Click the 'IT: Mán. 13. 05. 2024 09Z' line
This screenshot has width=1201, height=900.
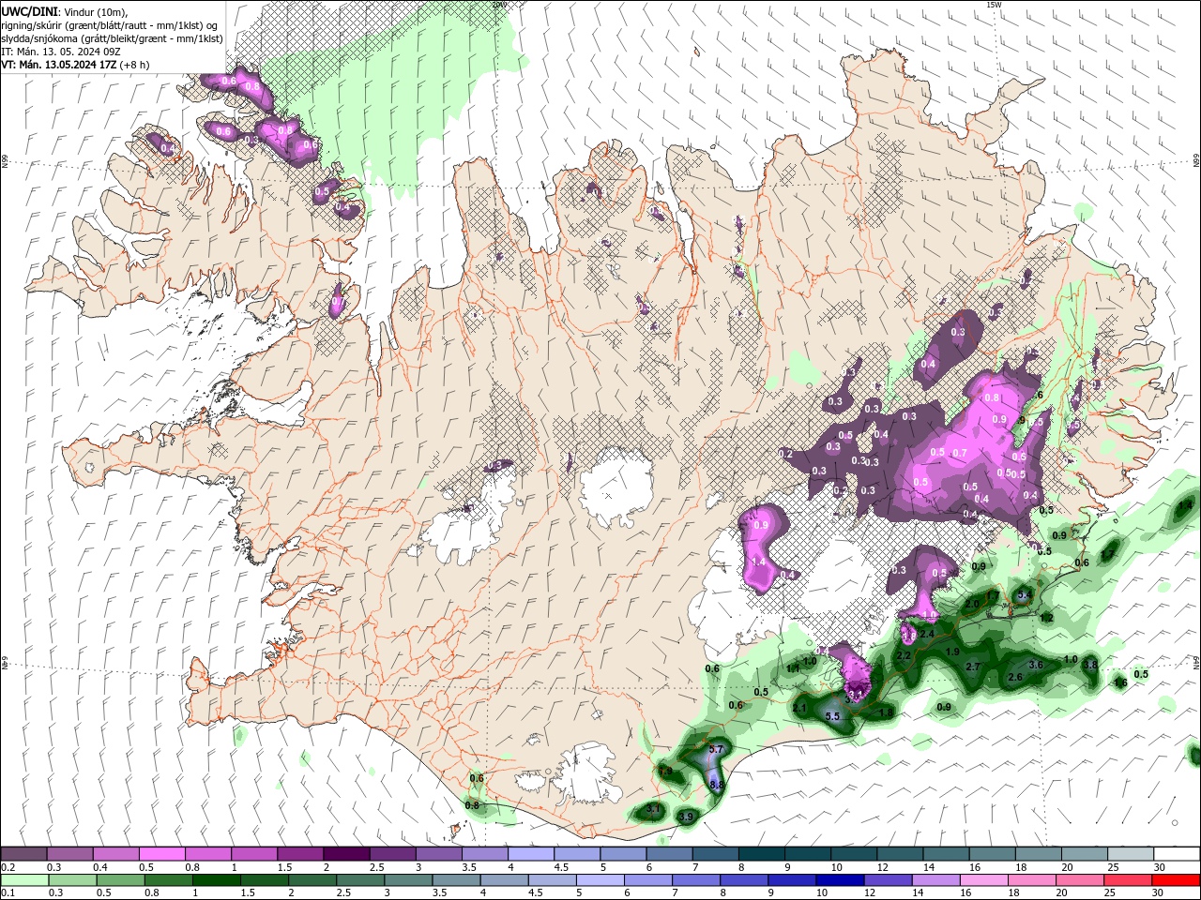[x=60, y=52]
